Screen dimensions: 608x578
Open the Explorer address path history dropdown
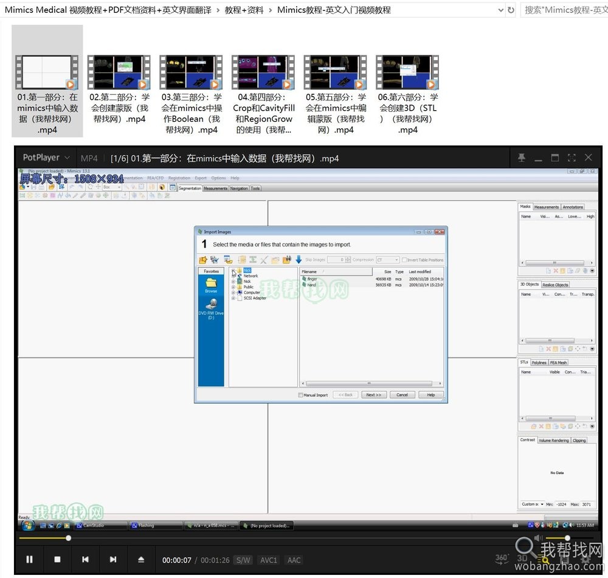coord(500,10)
